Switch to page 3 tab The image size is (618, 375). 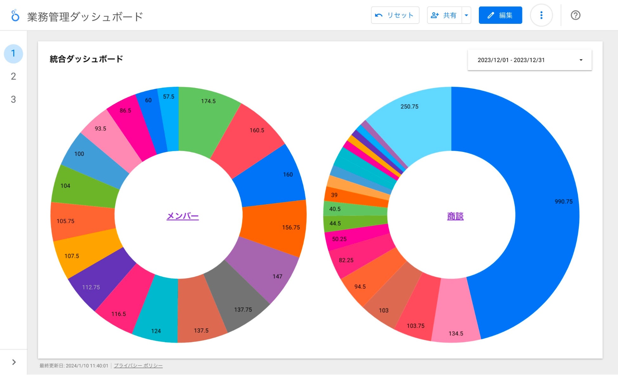pyautogui.click(x=13, y=99)
